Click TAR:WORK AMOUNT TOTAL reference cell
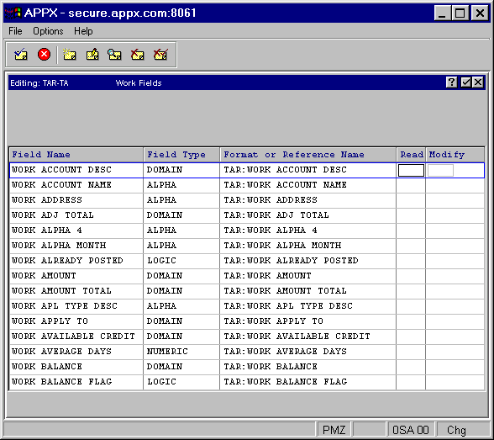 pos(307,291)
